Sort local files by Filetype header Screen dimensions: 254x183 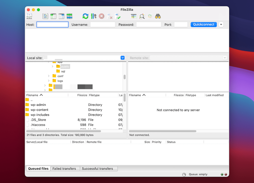click(x=103, y=95)
